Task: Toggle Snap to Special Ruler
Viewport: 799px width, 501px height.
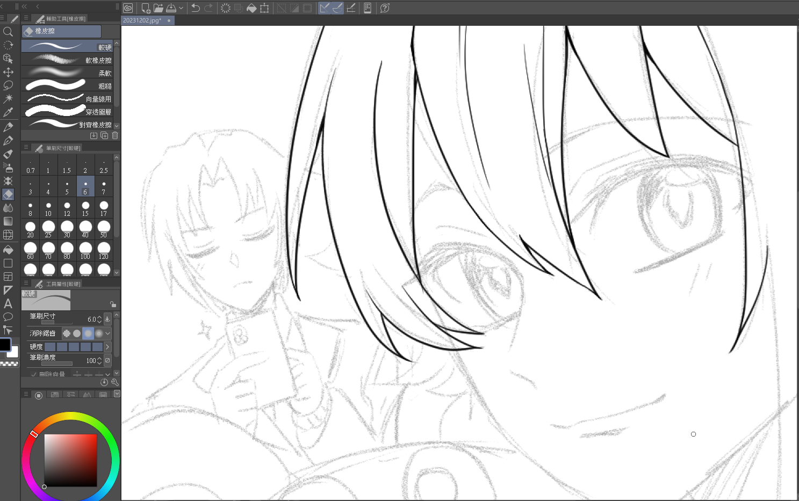Action: click(337, 8)
